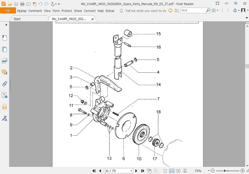Open the Bookmarks navigation panel
The image size is (249, 174).
4,38
